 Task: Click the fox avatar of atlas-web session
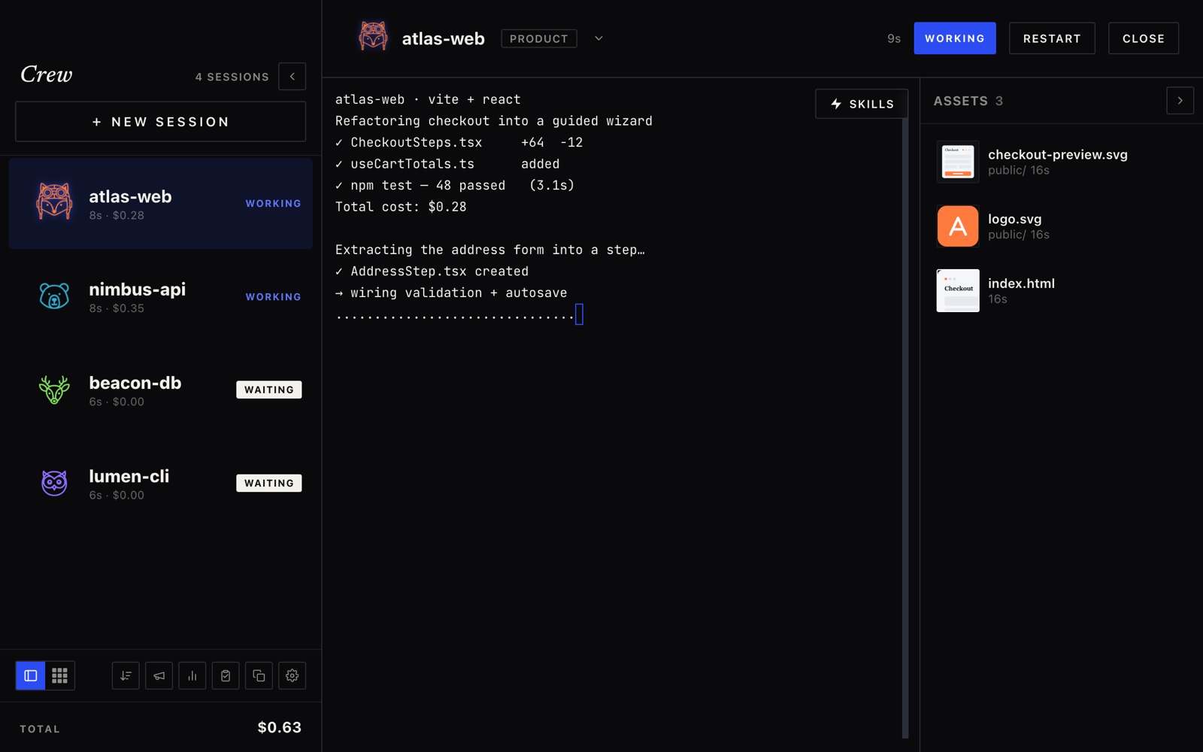pos(54,203)
